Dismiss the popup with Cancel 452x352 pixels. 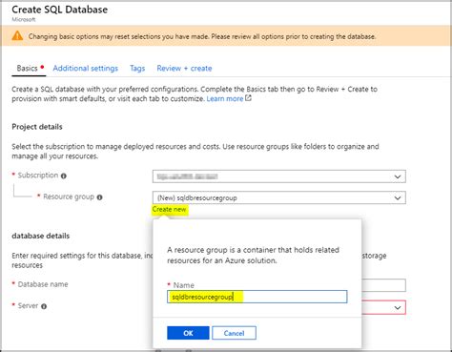[234, 333]
